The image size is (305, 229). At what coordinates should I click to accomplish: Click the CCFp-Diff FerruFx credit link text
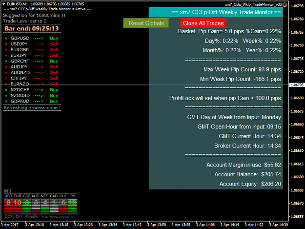click(x=40, y=217)
